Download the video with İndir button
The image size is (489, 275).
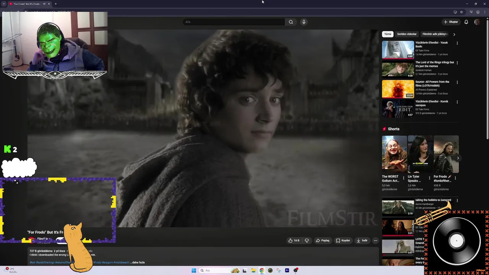tap(362, 241)
